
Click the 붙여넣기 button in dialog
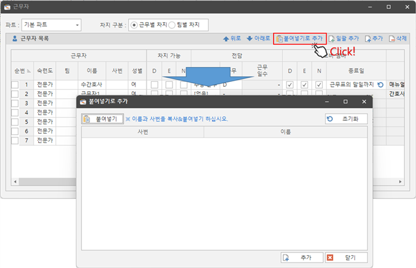103,119
